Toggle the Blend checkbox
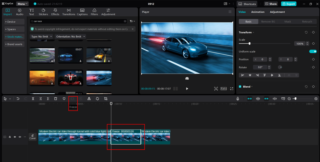Screen dimensions: 320x162 [x=240, y=87]
